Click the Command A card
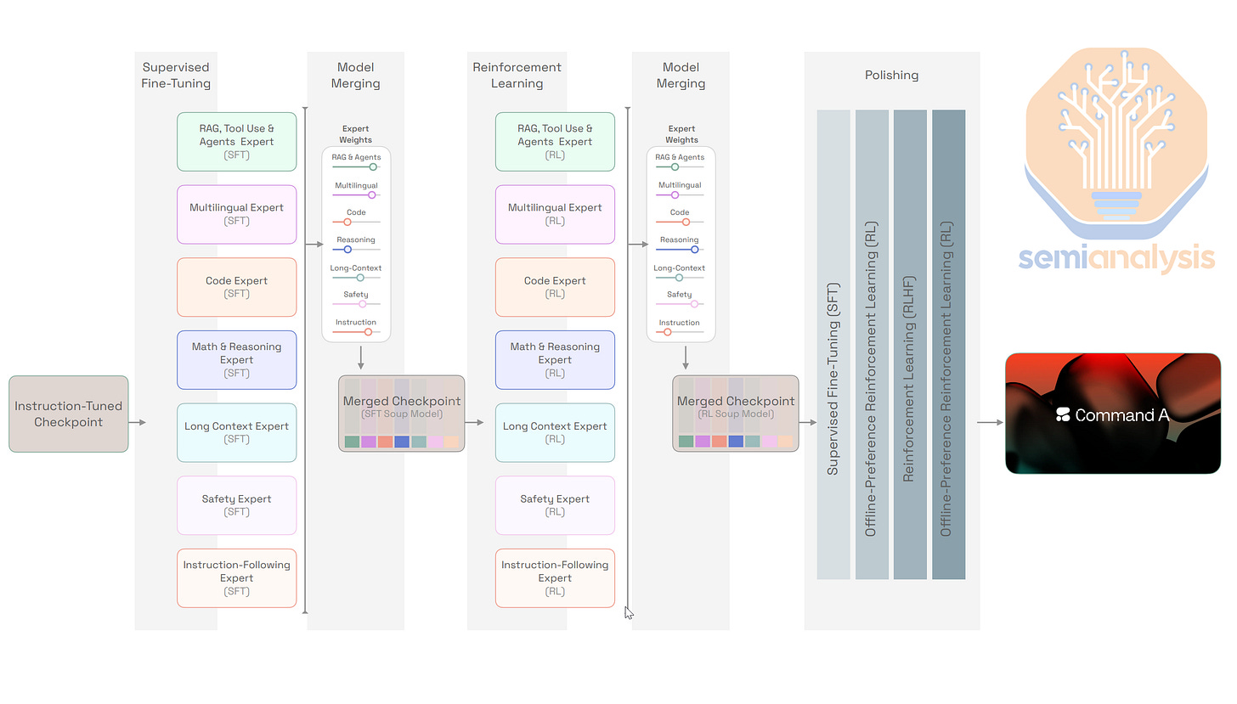Screen dimensions: 1237x704 (1113, 414)
